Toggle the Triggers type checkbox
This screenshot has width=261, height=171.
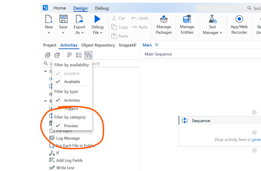click(x=58, y=108)
